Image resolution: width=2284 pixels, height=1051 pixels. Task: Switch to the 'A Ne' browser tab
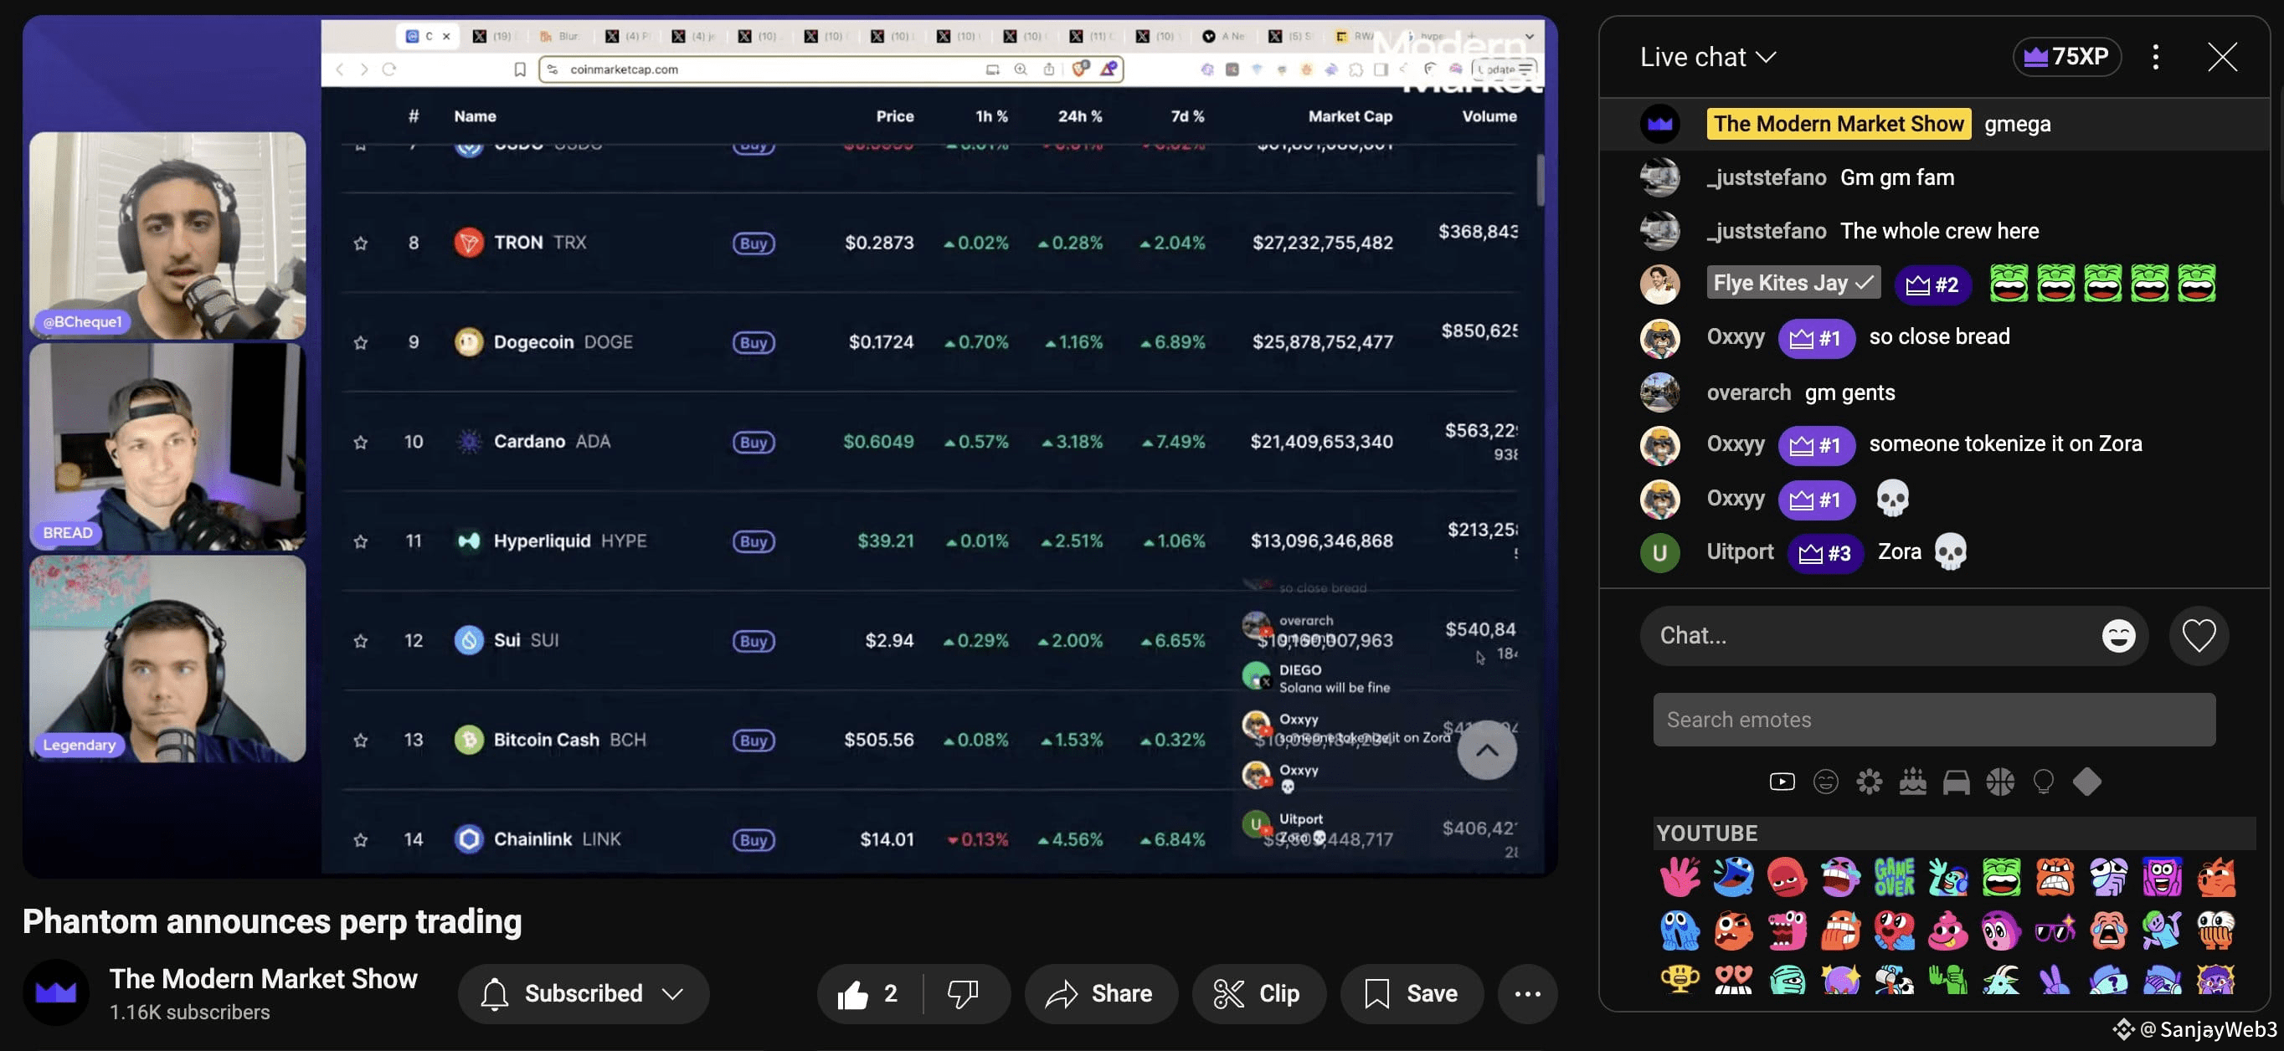tap(1223, 36)
